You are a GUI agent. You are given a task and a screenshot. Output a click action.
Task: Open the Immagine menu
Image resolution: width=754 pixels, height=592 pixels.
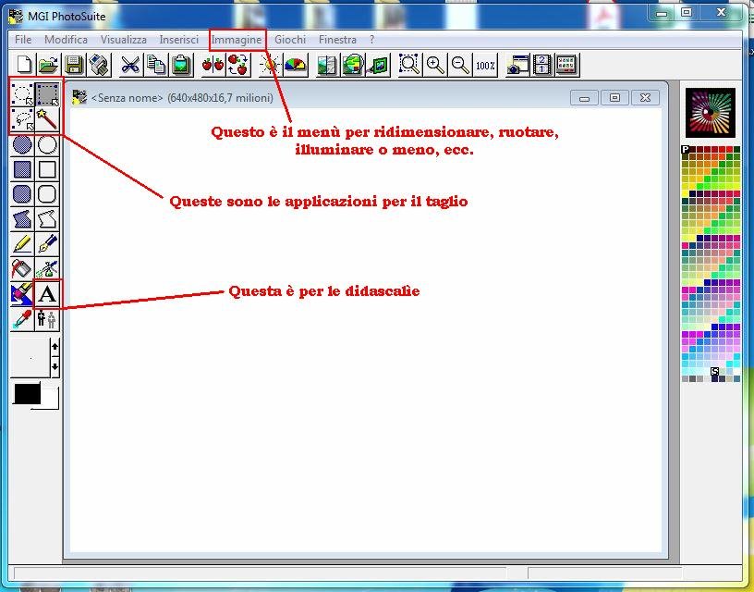(237, 40)
